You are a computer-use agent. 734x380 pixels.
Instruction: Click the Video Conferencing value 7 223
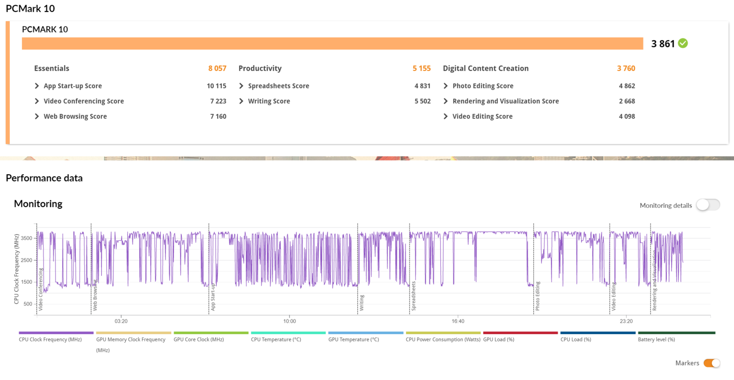218,101
